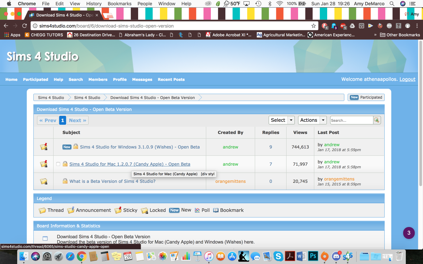423x264 pixels.
Task: Open the Apps bookmarks shortcut
Action: (12, 35)
